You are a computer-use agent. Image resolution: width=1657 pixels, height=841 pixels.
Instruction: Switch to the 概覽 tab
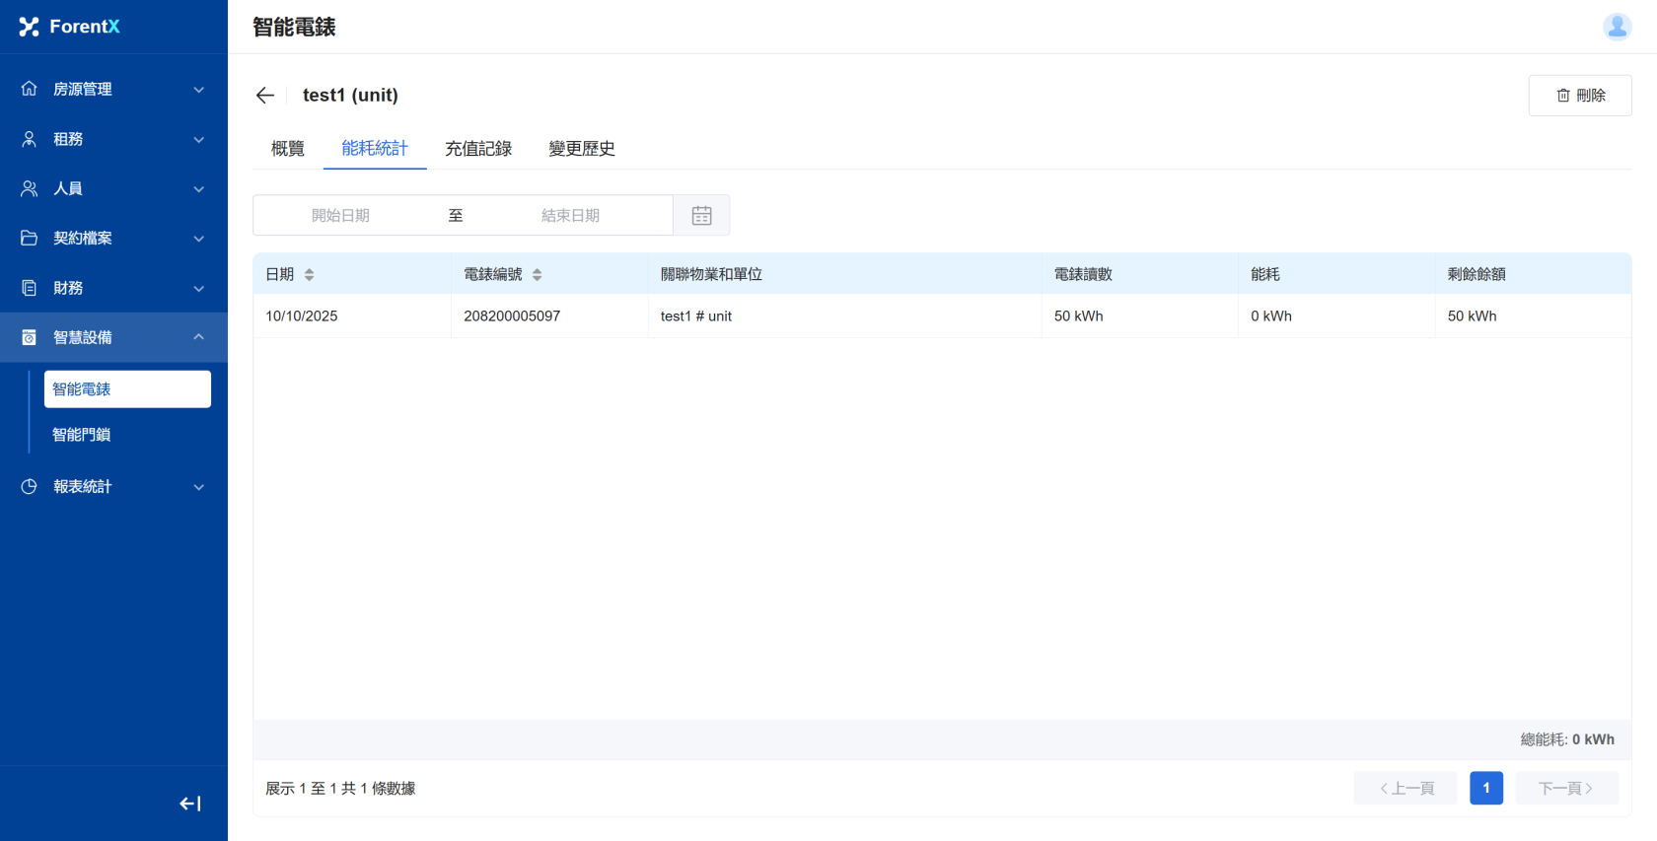pos(288,149)
